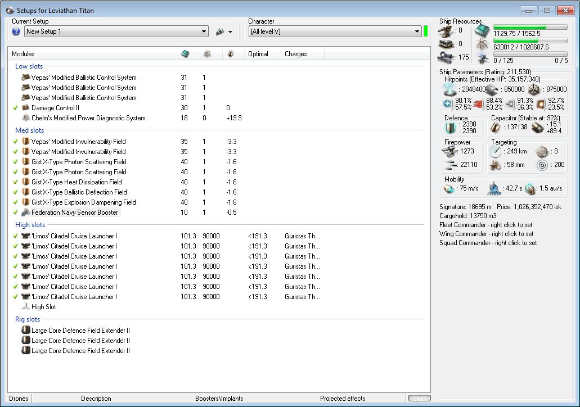
Task: Click the warp speed icon beside 1.5 au/s
Action: click(x=530, y=188)
